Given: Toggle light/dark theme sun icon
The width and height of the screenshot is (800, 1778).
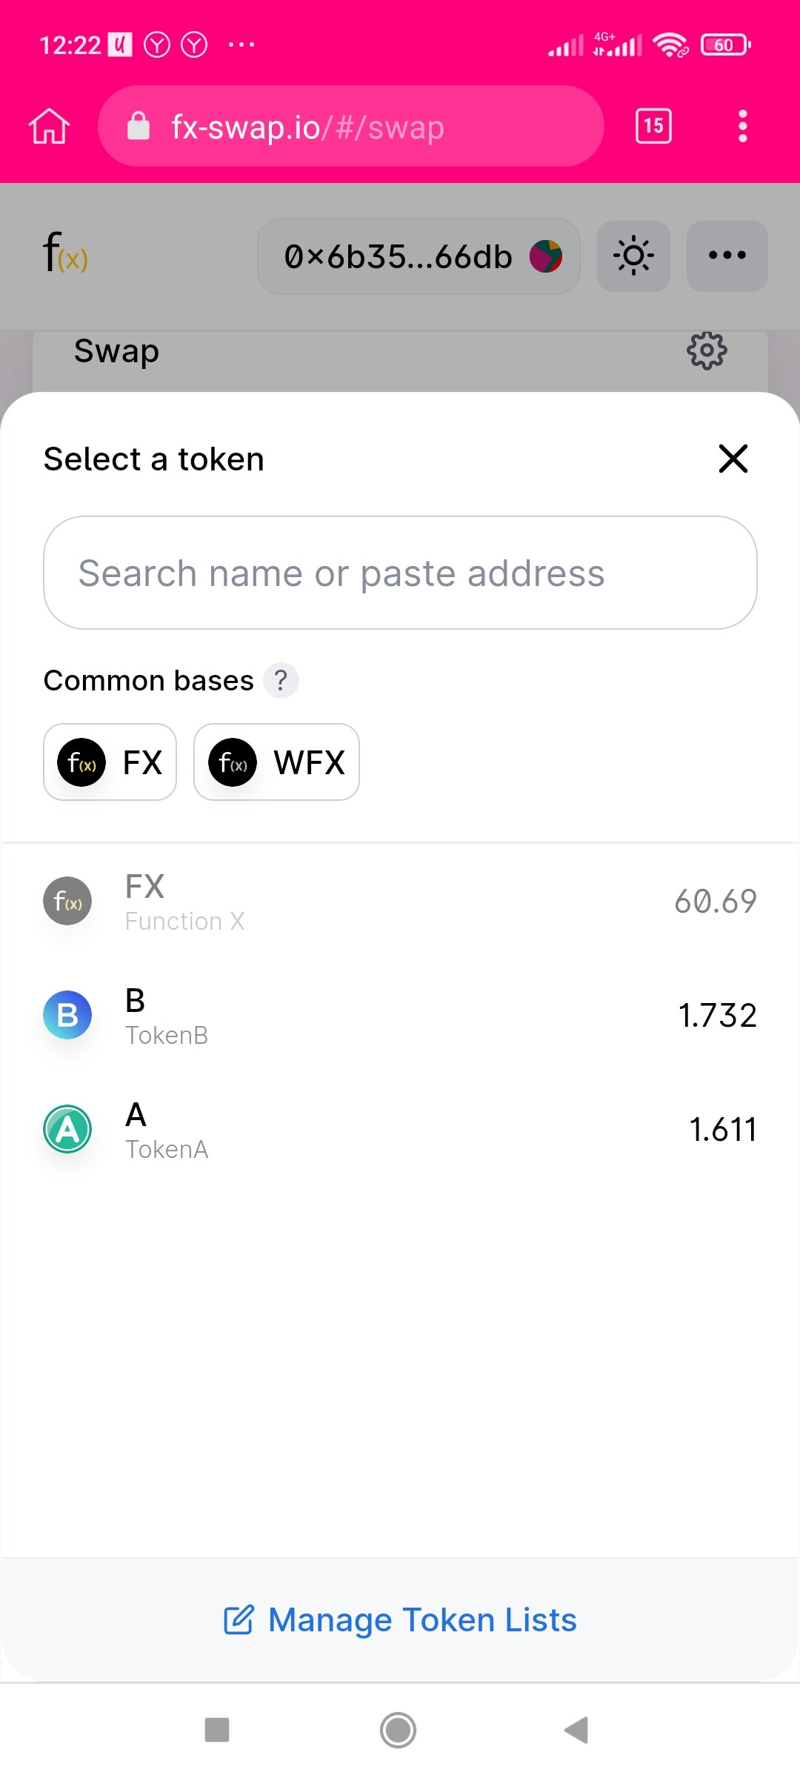Looking at the screenshot, I should point(633,256).
